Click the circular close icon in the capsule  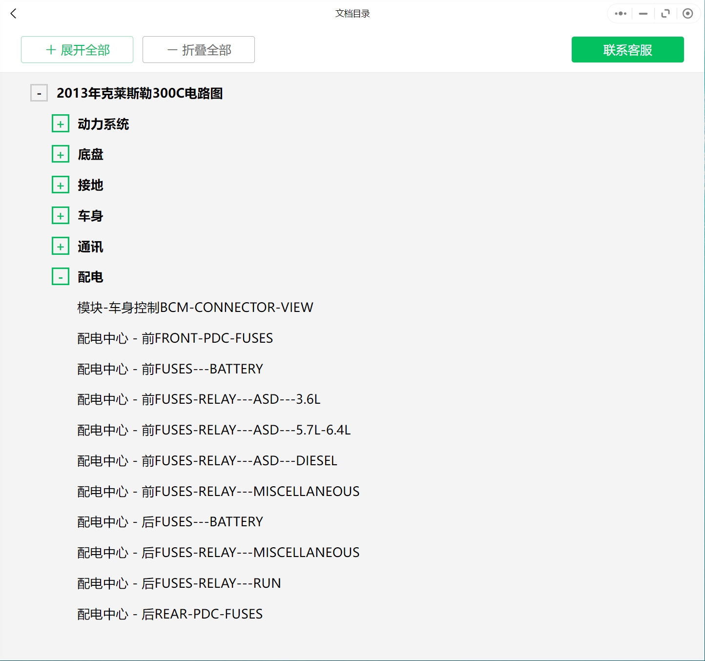pos(688,13)
